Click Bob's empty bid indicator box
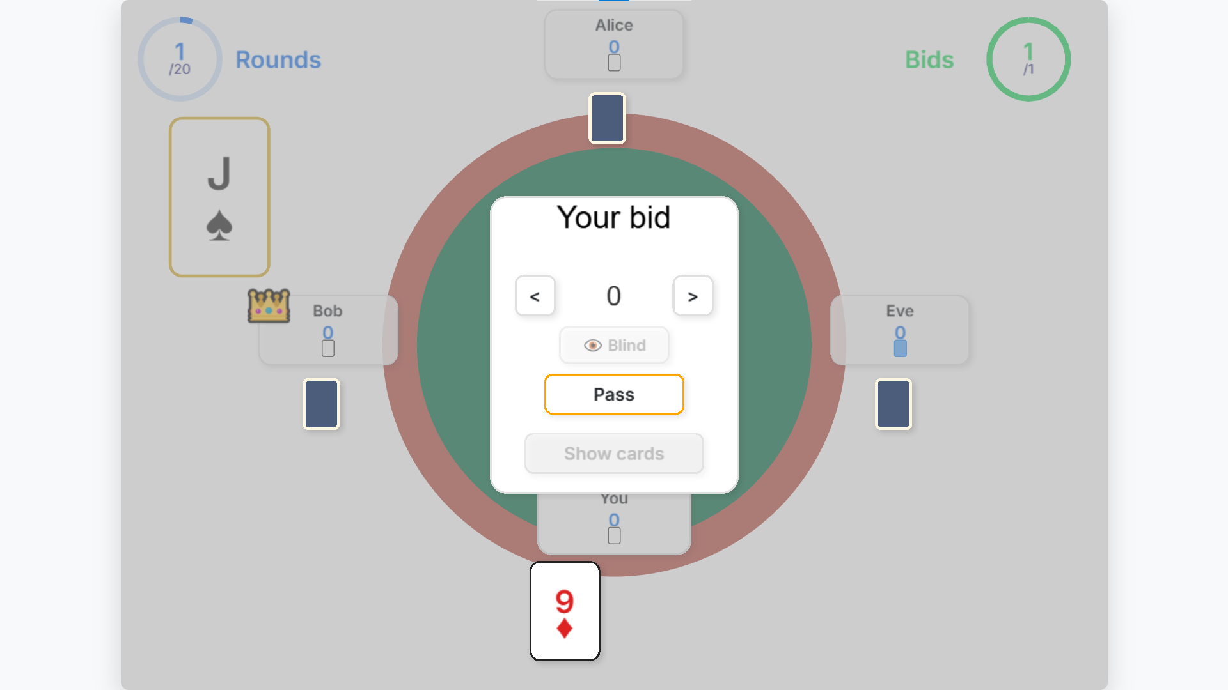 328,348
